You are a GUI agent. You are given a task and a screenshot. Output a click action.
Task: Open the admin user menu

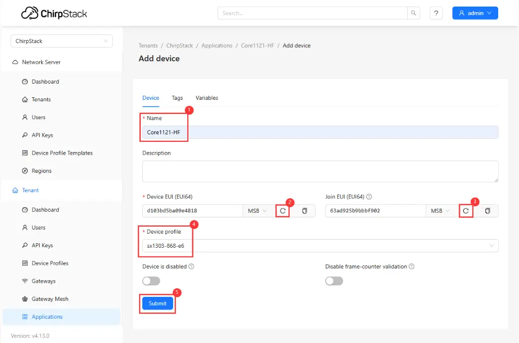click(x=474, y=13)
